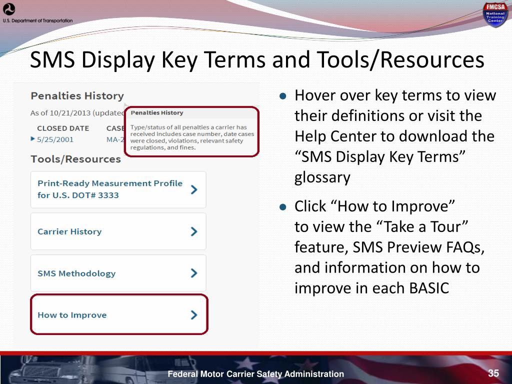Click the 'U.S. Department of Transportation' label
The width and height of the screenshot is (512, 384).
[38, 20]
